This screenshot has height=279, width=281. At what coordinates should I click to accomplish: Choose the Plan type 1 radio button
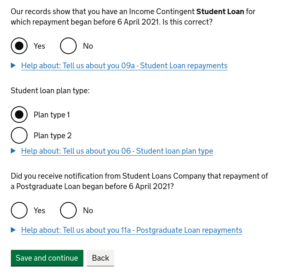click(x=19, y=115)
